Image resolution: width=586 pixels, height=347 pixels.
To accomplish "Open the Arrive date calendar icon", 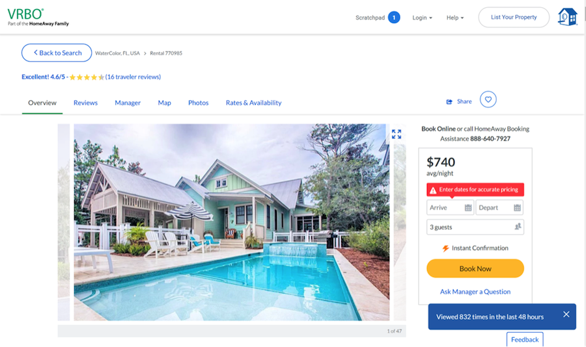I will 468,208.
